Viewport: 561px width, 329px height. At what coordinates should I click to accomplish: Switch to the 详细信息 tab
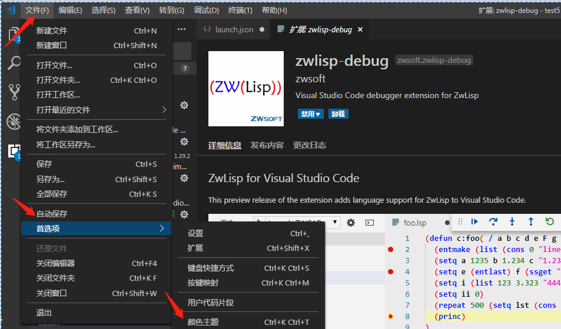click(x=225, y=145)
